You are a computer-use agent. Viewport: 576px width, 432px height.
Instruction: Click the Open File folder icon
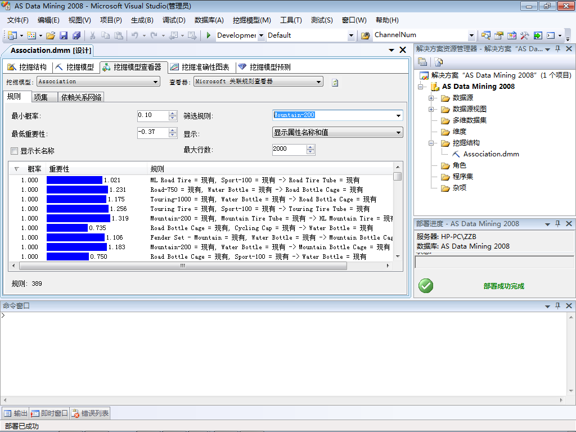pyautogui.click(x=51, y=35)
